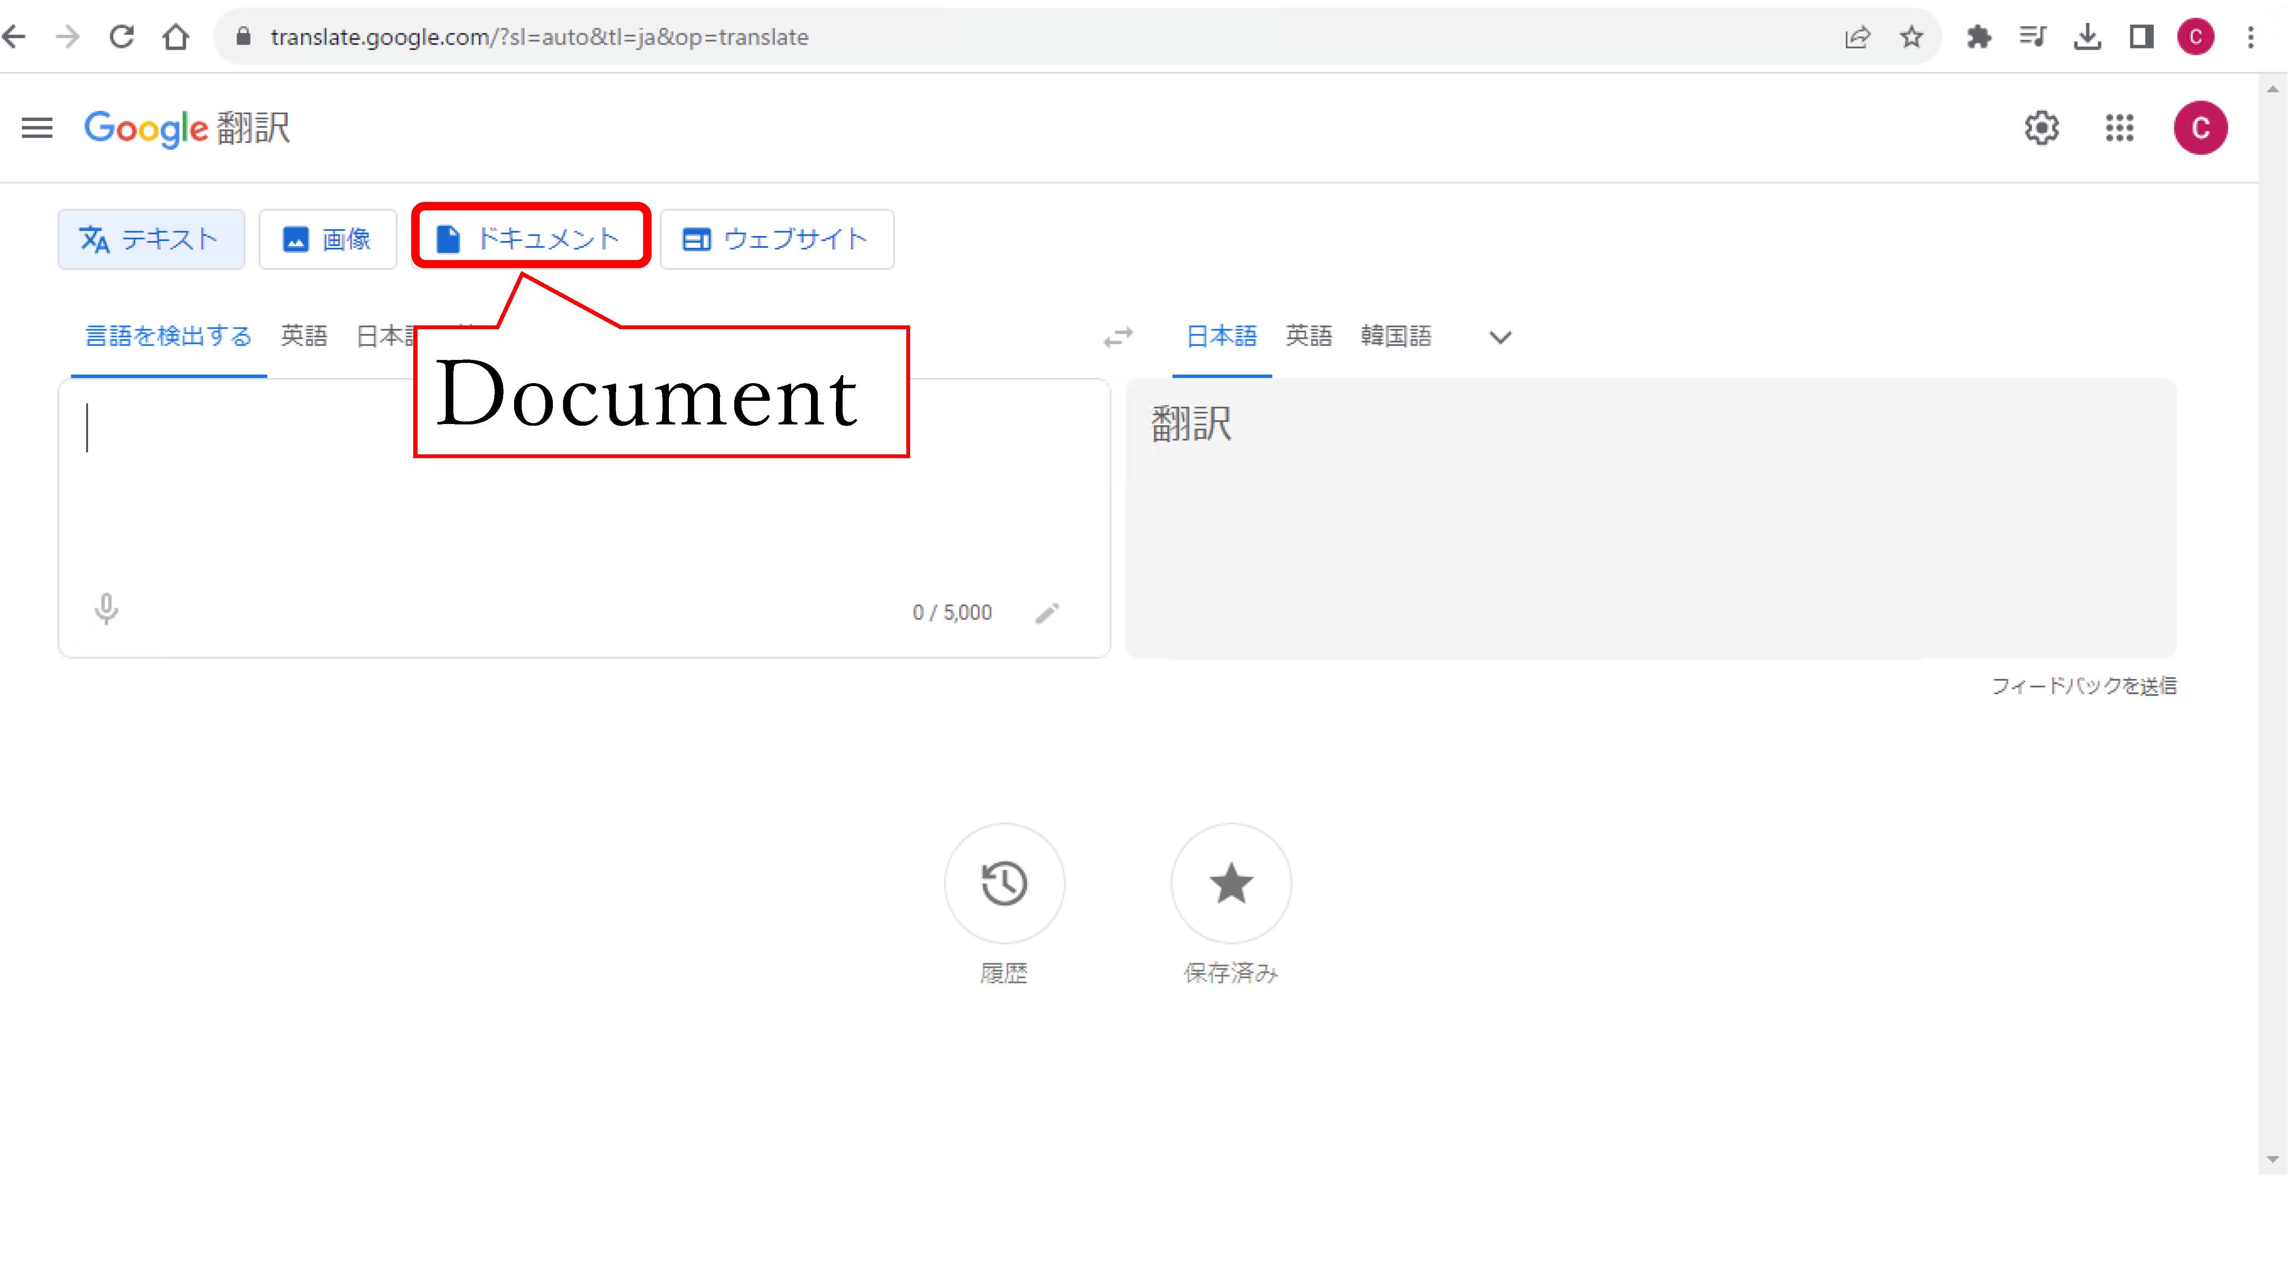The image size is (2290, 1264).
Task: Open the extensions puzzle-piece dropdown
Action: (x=1980, y=36)
